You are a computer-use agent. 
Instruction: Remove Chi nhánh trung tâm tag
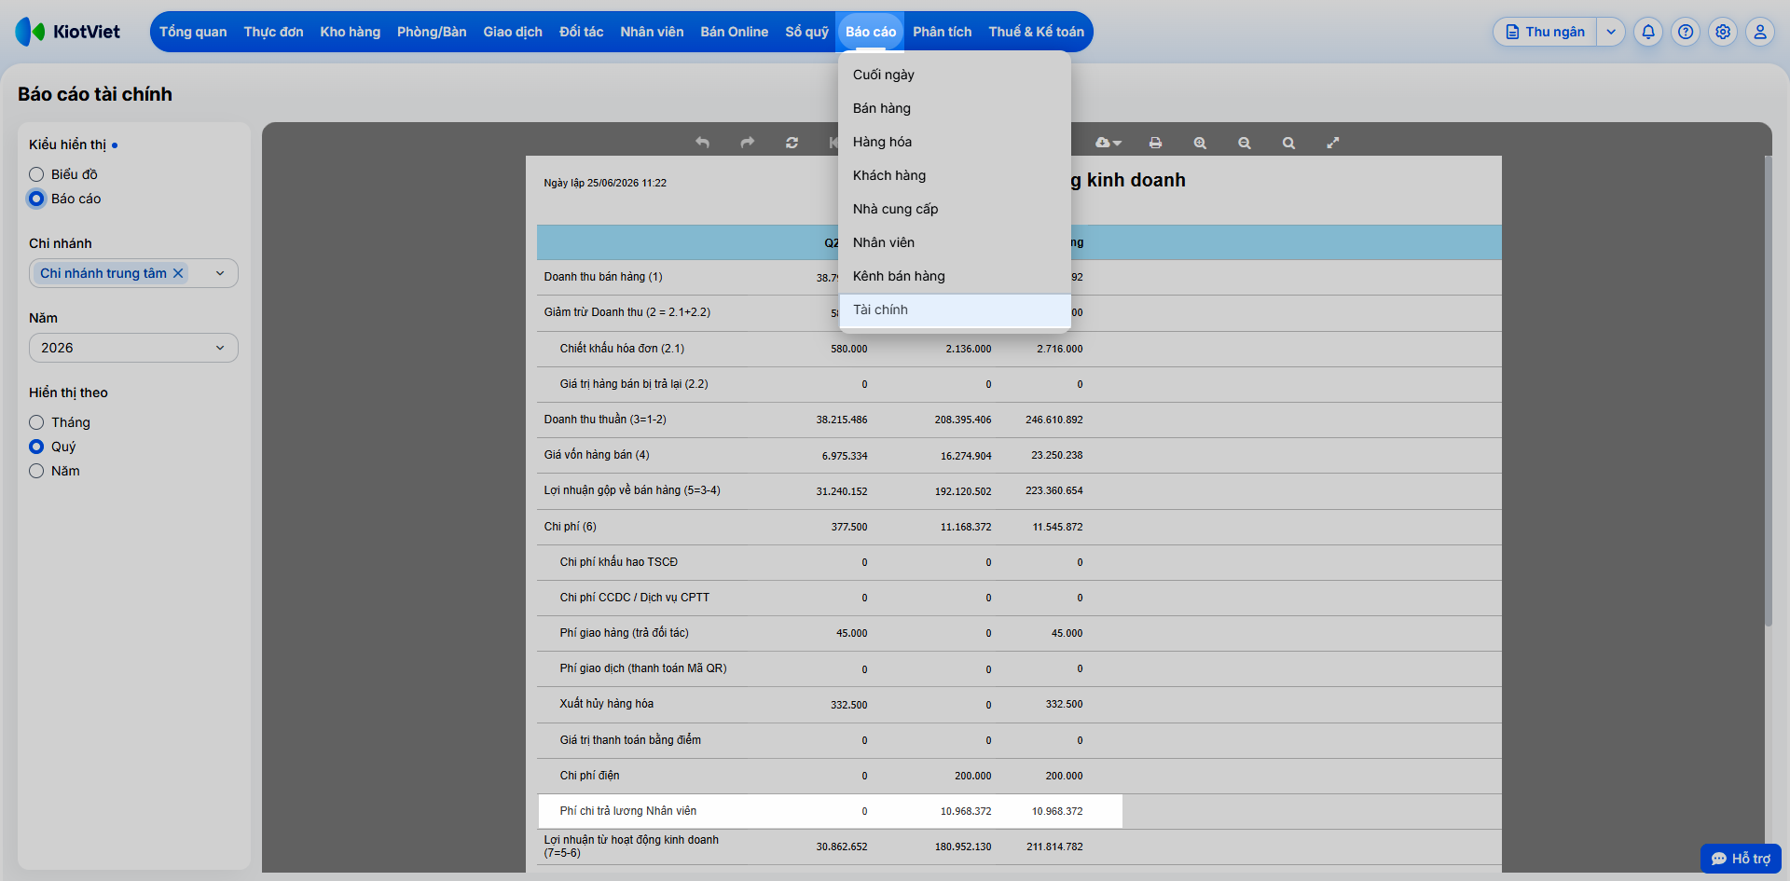[x=178, y=273]
